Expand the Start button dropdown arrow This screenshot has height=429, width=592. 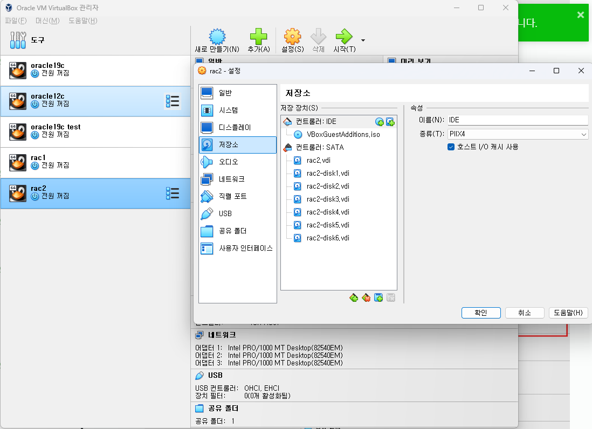(x=363, y=40)
